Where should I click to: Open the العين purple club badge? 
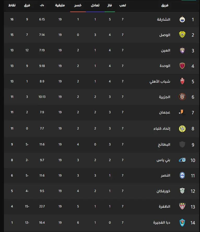(182, 50)
